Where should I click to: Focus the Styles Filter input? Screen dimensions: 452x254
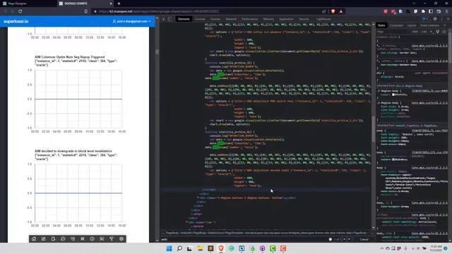[x=393, y=32]
